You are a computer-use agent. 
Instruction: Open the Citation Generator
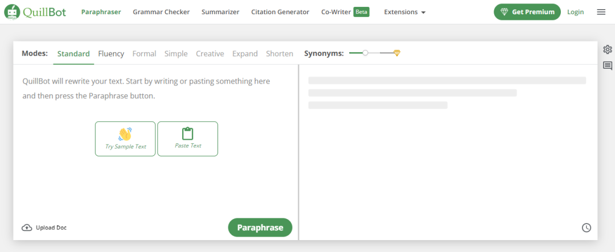[x=280, y=12]
